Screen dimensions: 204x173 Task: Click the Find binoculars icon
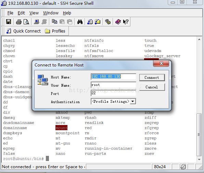80,22
